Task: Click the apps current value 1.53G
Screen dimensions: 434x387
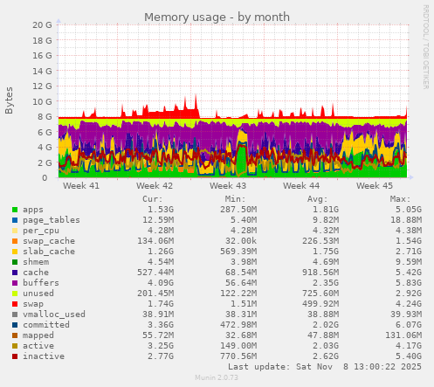Action: (161, 210)
